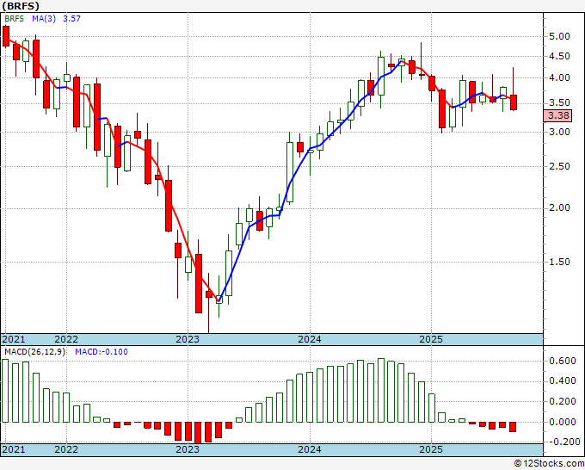Screen dimensions: 585x470
Task: Click the 2.50 price axis label
Action: [559, 166]
